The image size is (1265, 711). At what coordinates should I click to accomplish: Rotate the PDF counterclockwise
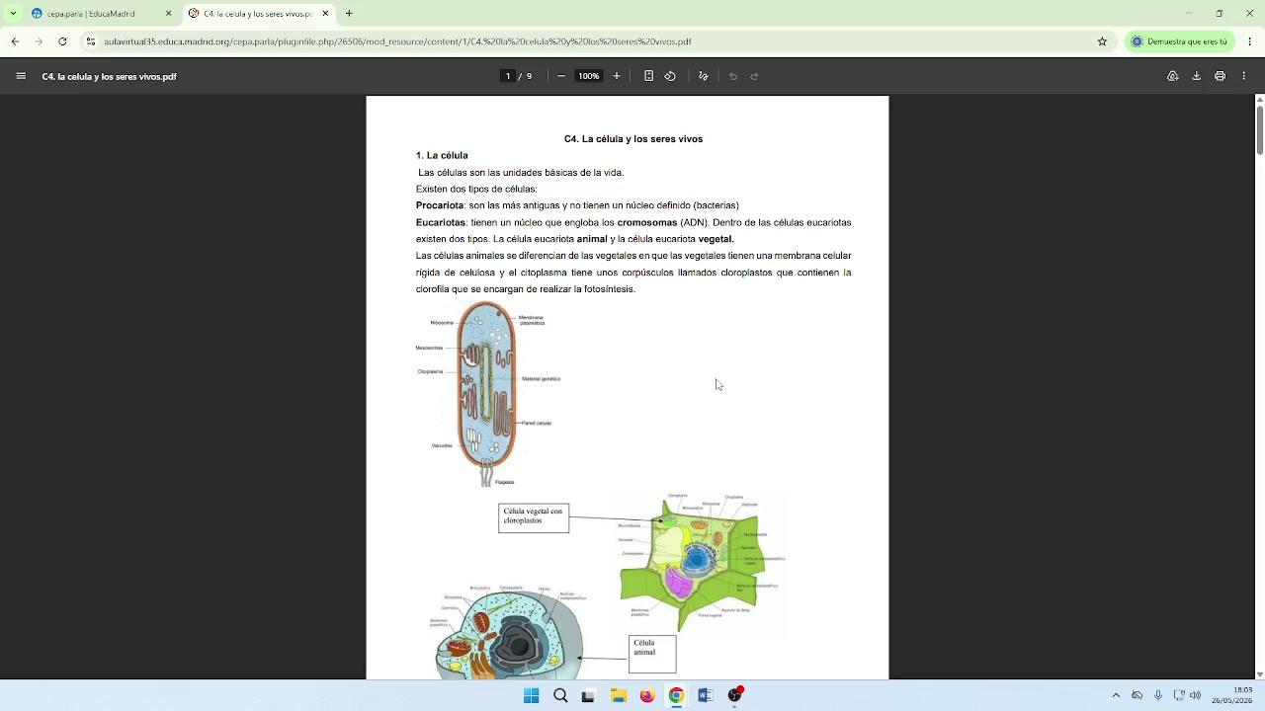pos(670,76)
